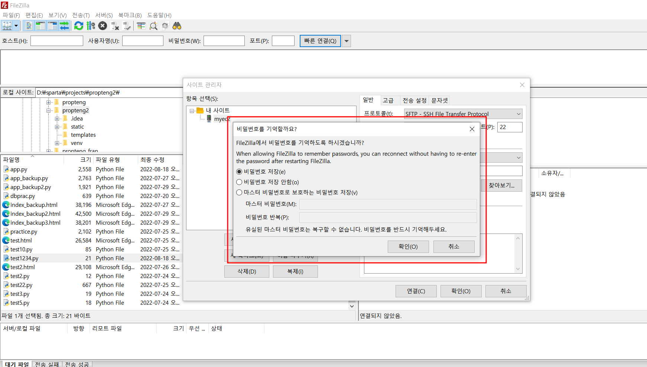Expand the static folder node
This screenshot has width=647, height=367.
coord(57,127)
